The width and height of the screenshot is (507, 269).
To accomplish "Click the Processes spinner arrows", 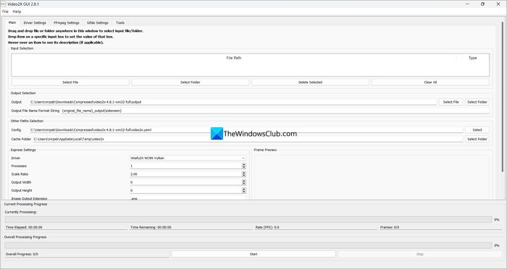I will point(244,166).
